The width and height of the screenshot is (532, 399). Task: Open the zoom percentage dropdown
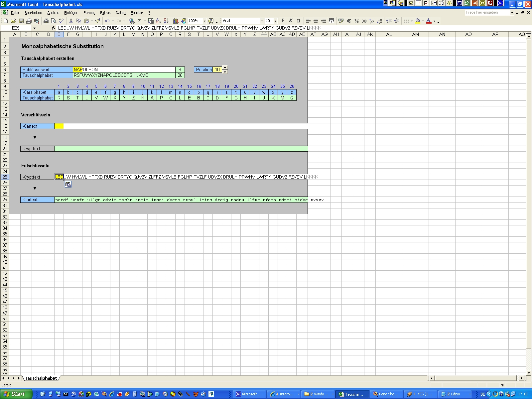[204, 21]
